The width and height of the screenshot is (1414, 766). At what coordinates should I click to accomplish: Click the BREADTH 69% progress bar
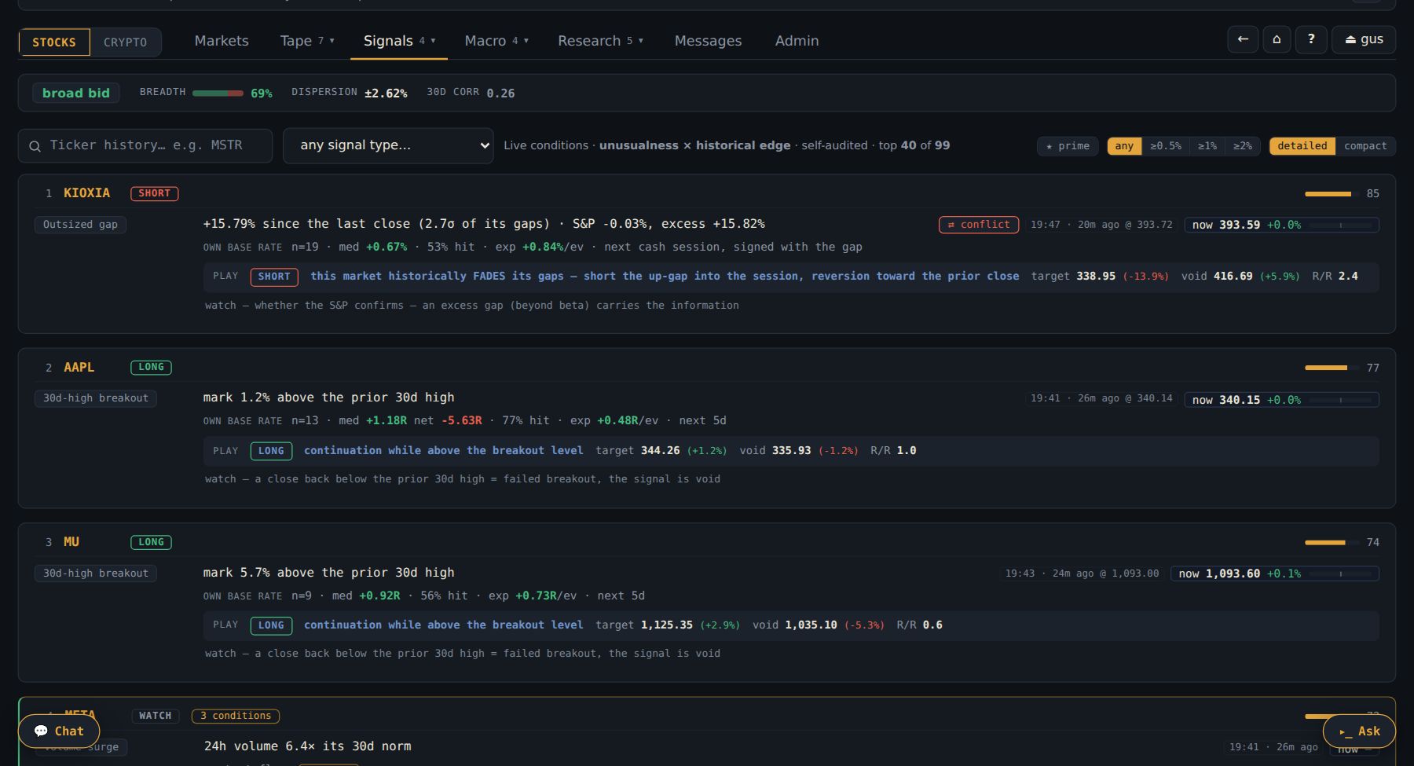pyautogui.click(x=218, y=93)
